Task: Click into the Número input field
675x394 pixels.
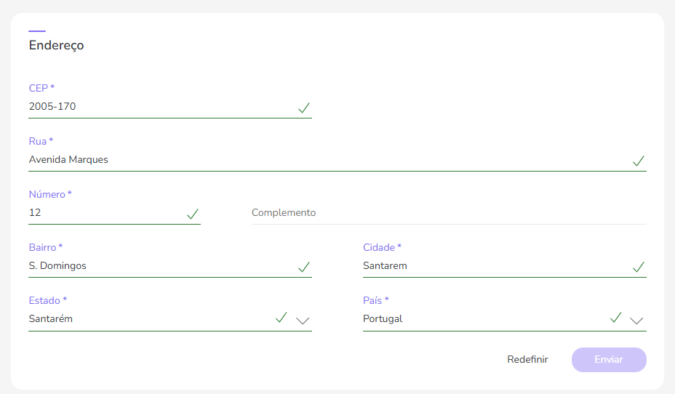Action: click(102, 213)
